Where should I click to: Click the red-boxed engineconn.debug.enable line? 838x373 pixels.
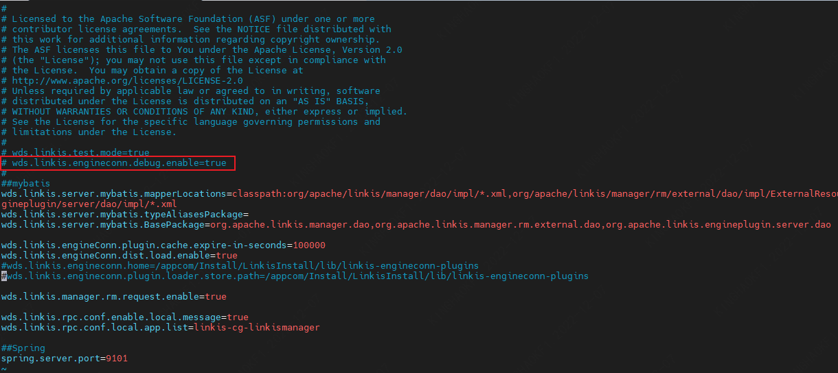[118, 163]
